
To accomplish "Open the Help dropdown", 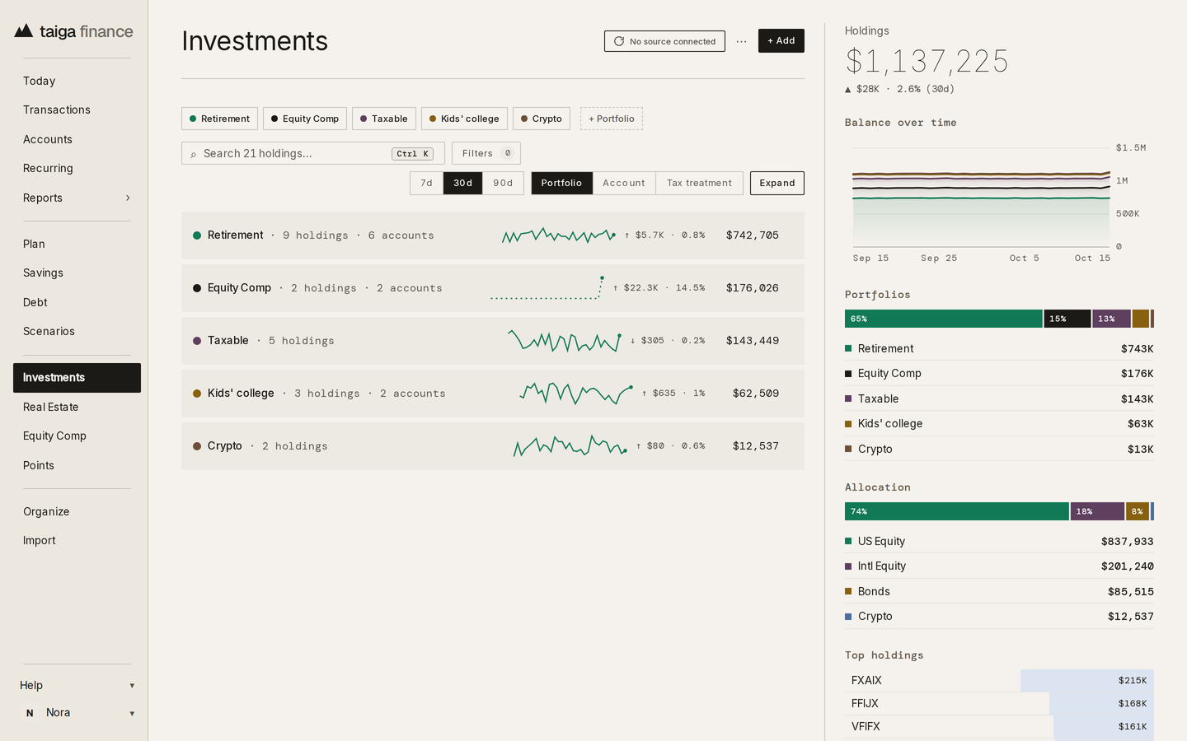I will [x=77, y=686].
